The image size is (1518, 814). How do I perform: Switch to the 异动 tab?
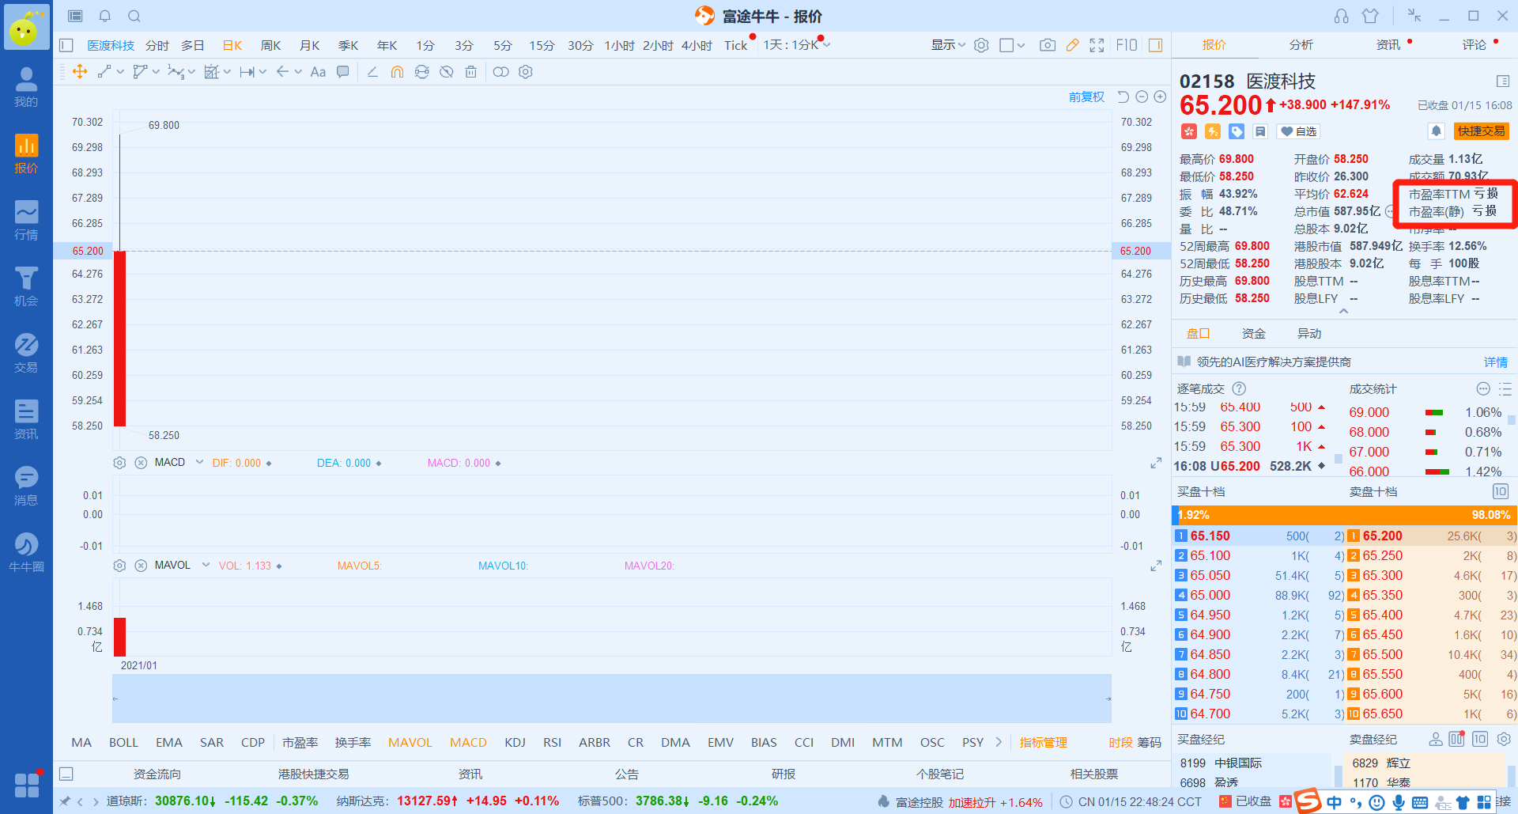[1309, 334]
